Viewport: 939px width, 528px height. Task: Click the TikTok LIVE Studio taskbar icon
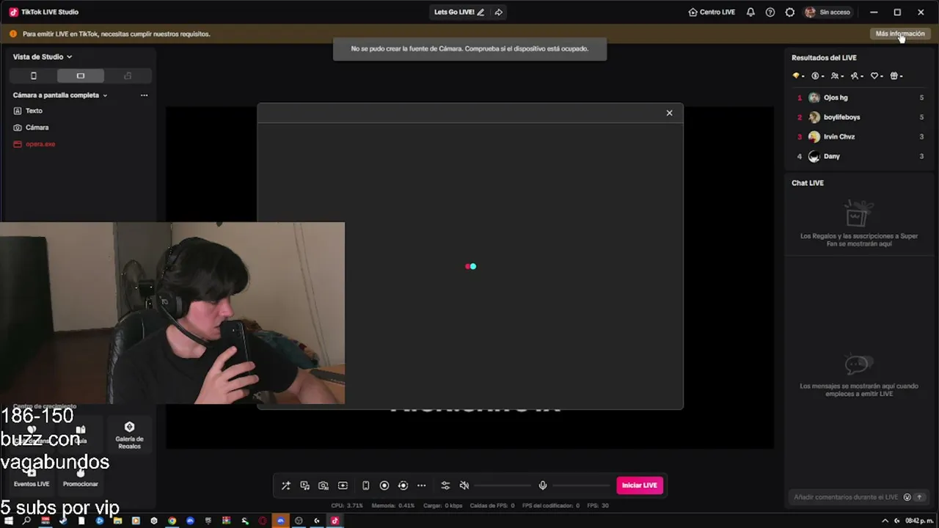click(335, 521)
